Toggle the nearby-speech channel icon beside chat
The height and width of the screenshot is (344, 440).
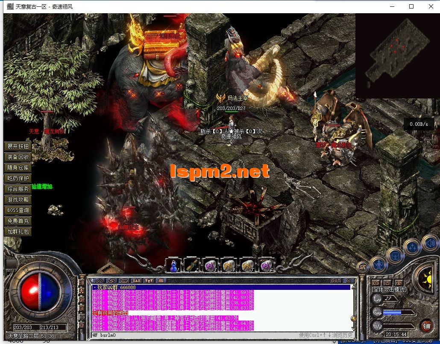click(x=82, y=283)
